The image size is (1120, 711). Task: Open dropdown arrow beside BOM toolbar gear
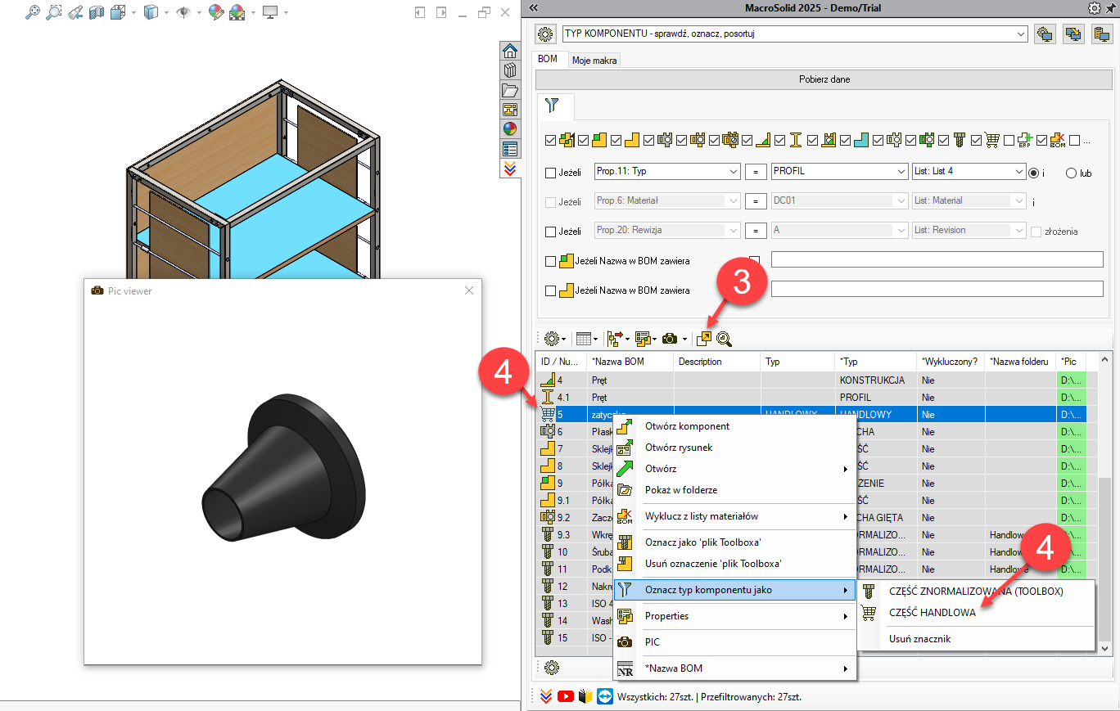[562, 339]
